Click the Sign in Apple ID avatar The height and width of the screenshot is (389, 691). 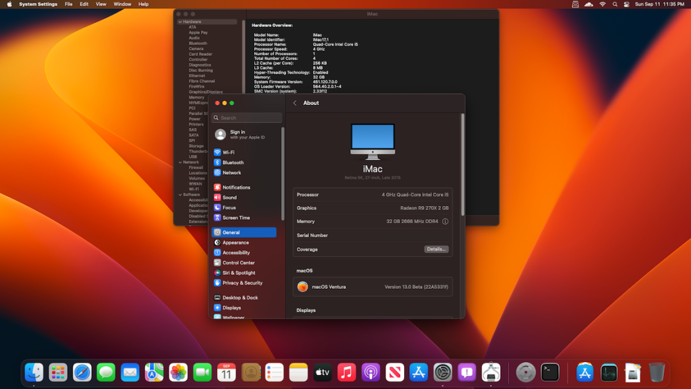point(220,134)
